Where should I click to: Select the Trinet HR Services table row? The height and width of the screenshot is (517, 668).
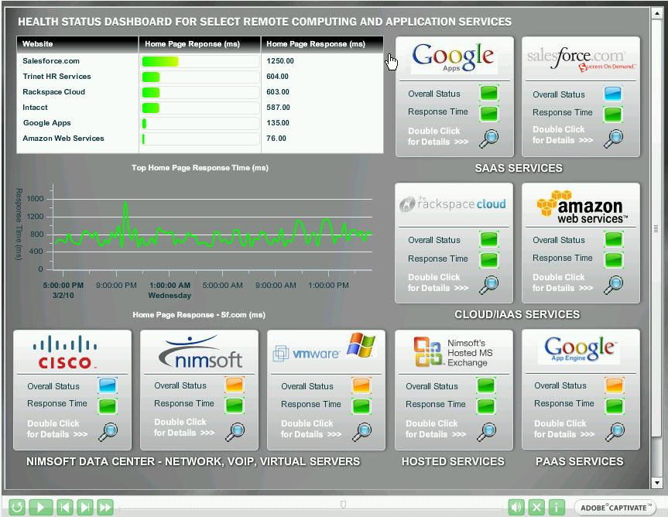coord(200,77)
